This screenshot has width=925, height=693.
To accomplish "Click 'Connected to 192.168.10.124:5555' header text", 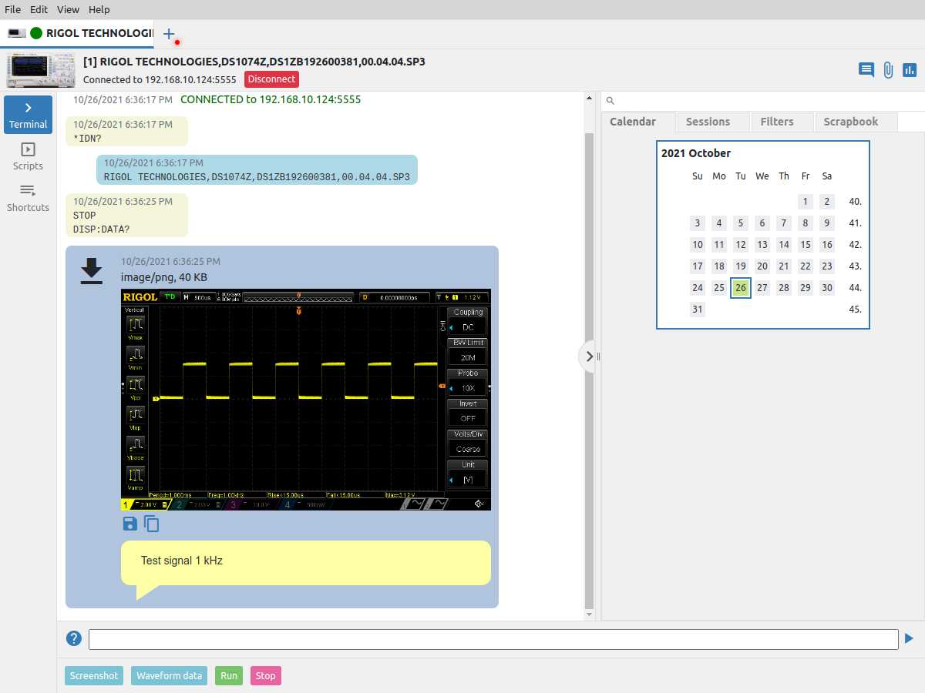I will point(160,79).
